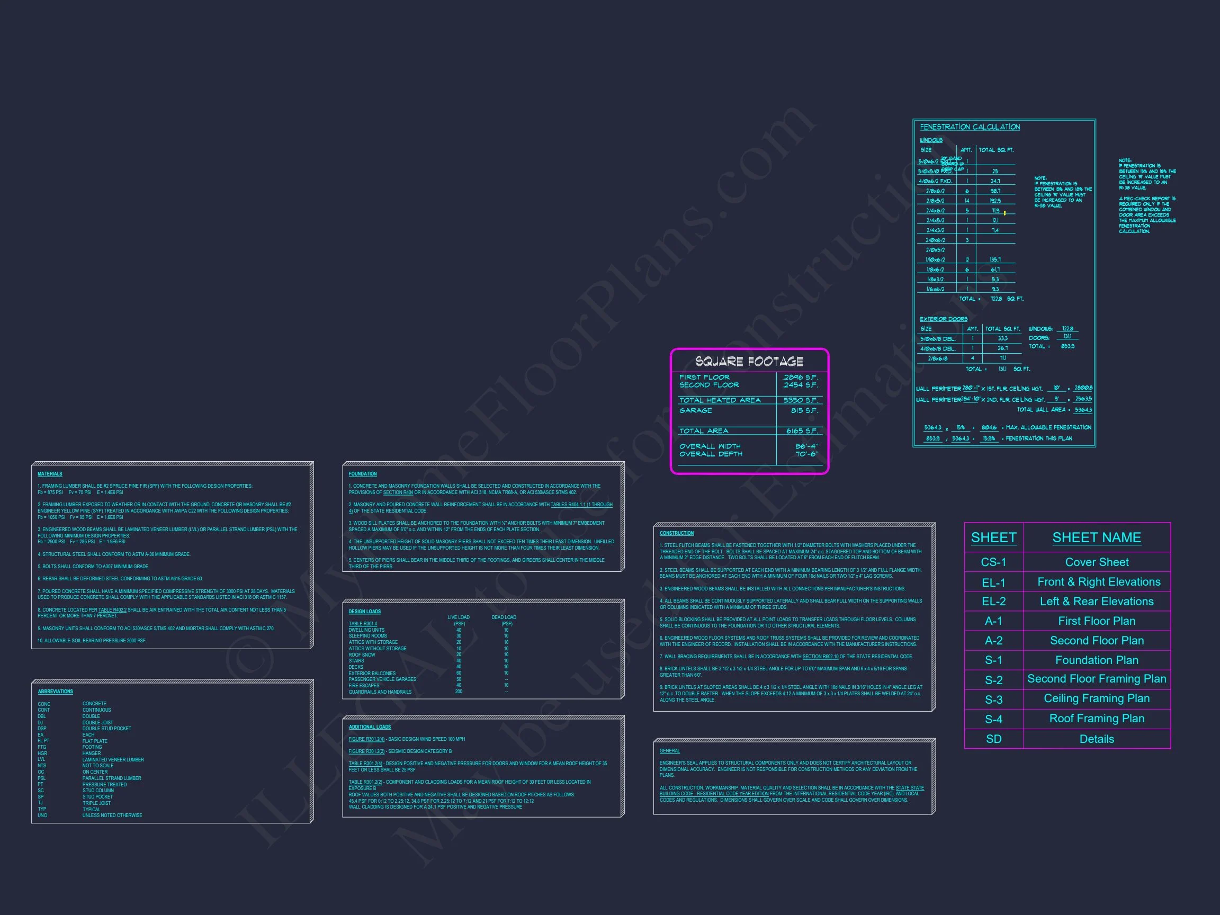Open SECTION R602.10 wall bracing reference
This screenshot has height=915, width=1220.
tap(820, 656)
